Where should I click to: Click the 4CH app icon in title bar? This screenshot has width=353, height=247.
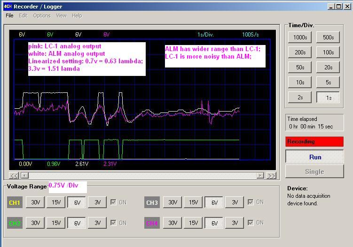(x=7, y=7)
